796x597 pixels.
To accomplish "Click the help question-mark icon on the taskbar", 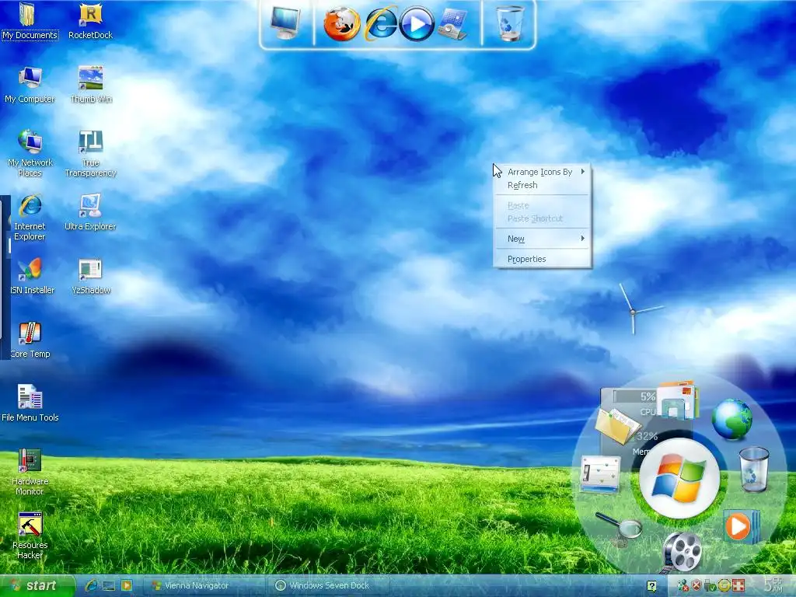I will coord(652,586).
